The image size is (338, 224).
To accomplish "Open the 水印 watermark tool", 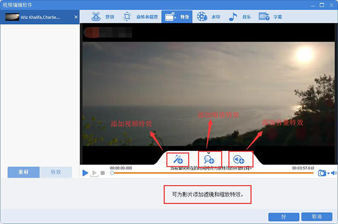I will pos(208,16).
